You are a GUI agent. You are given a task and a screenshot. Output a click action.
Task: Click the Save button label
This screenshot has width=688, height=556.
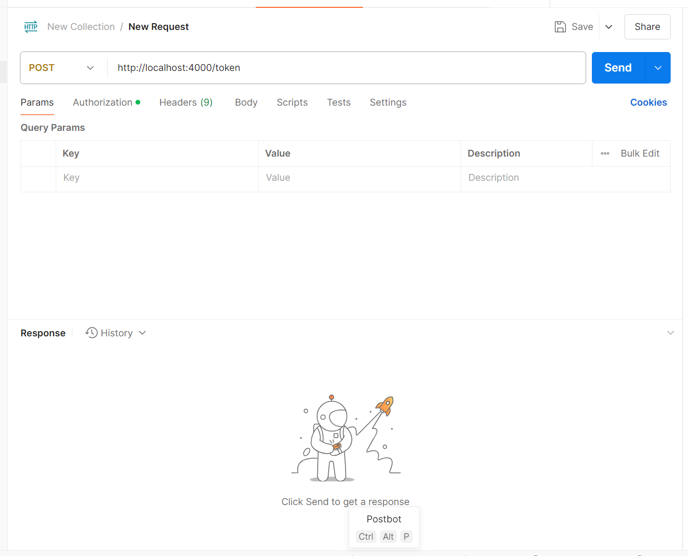coord(582,27)
